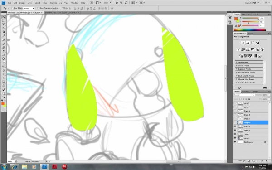Enable the Auto-Select checkbox
Screen dimensions: 272x170
(x=12, y=8)
